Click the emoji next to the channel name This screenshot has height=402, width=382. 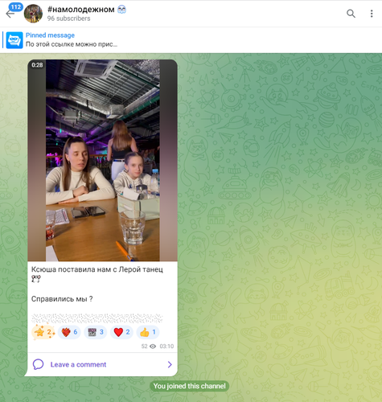[x=122, y=10]
